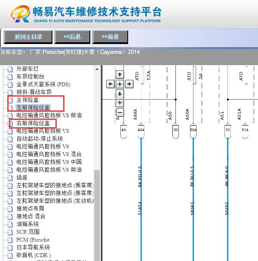Click wire number 51854 label

click(x=140, y=208)
